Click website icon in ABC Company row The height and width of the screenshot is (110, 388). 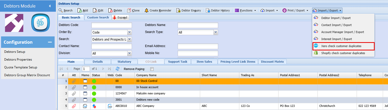point(110,106)
